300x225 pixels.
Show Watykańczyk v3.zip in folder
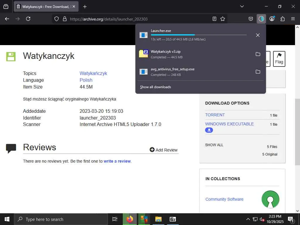click(x=258, y=54)
